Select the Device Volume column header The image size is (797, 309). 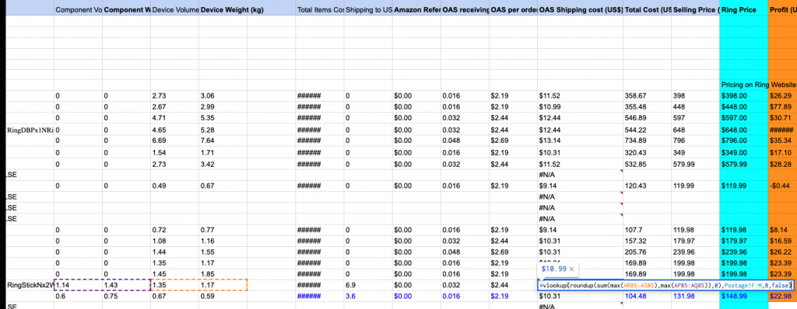coord(175,9)
